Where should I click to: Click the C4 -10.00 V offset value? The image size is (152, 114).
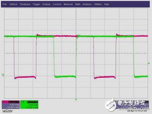click(31, 107)
